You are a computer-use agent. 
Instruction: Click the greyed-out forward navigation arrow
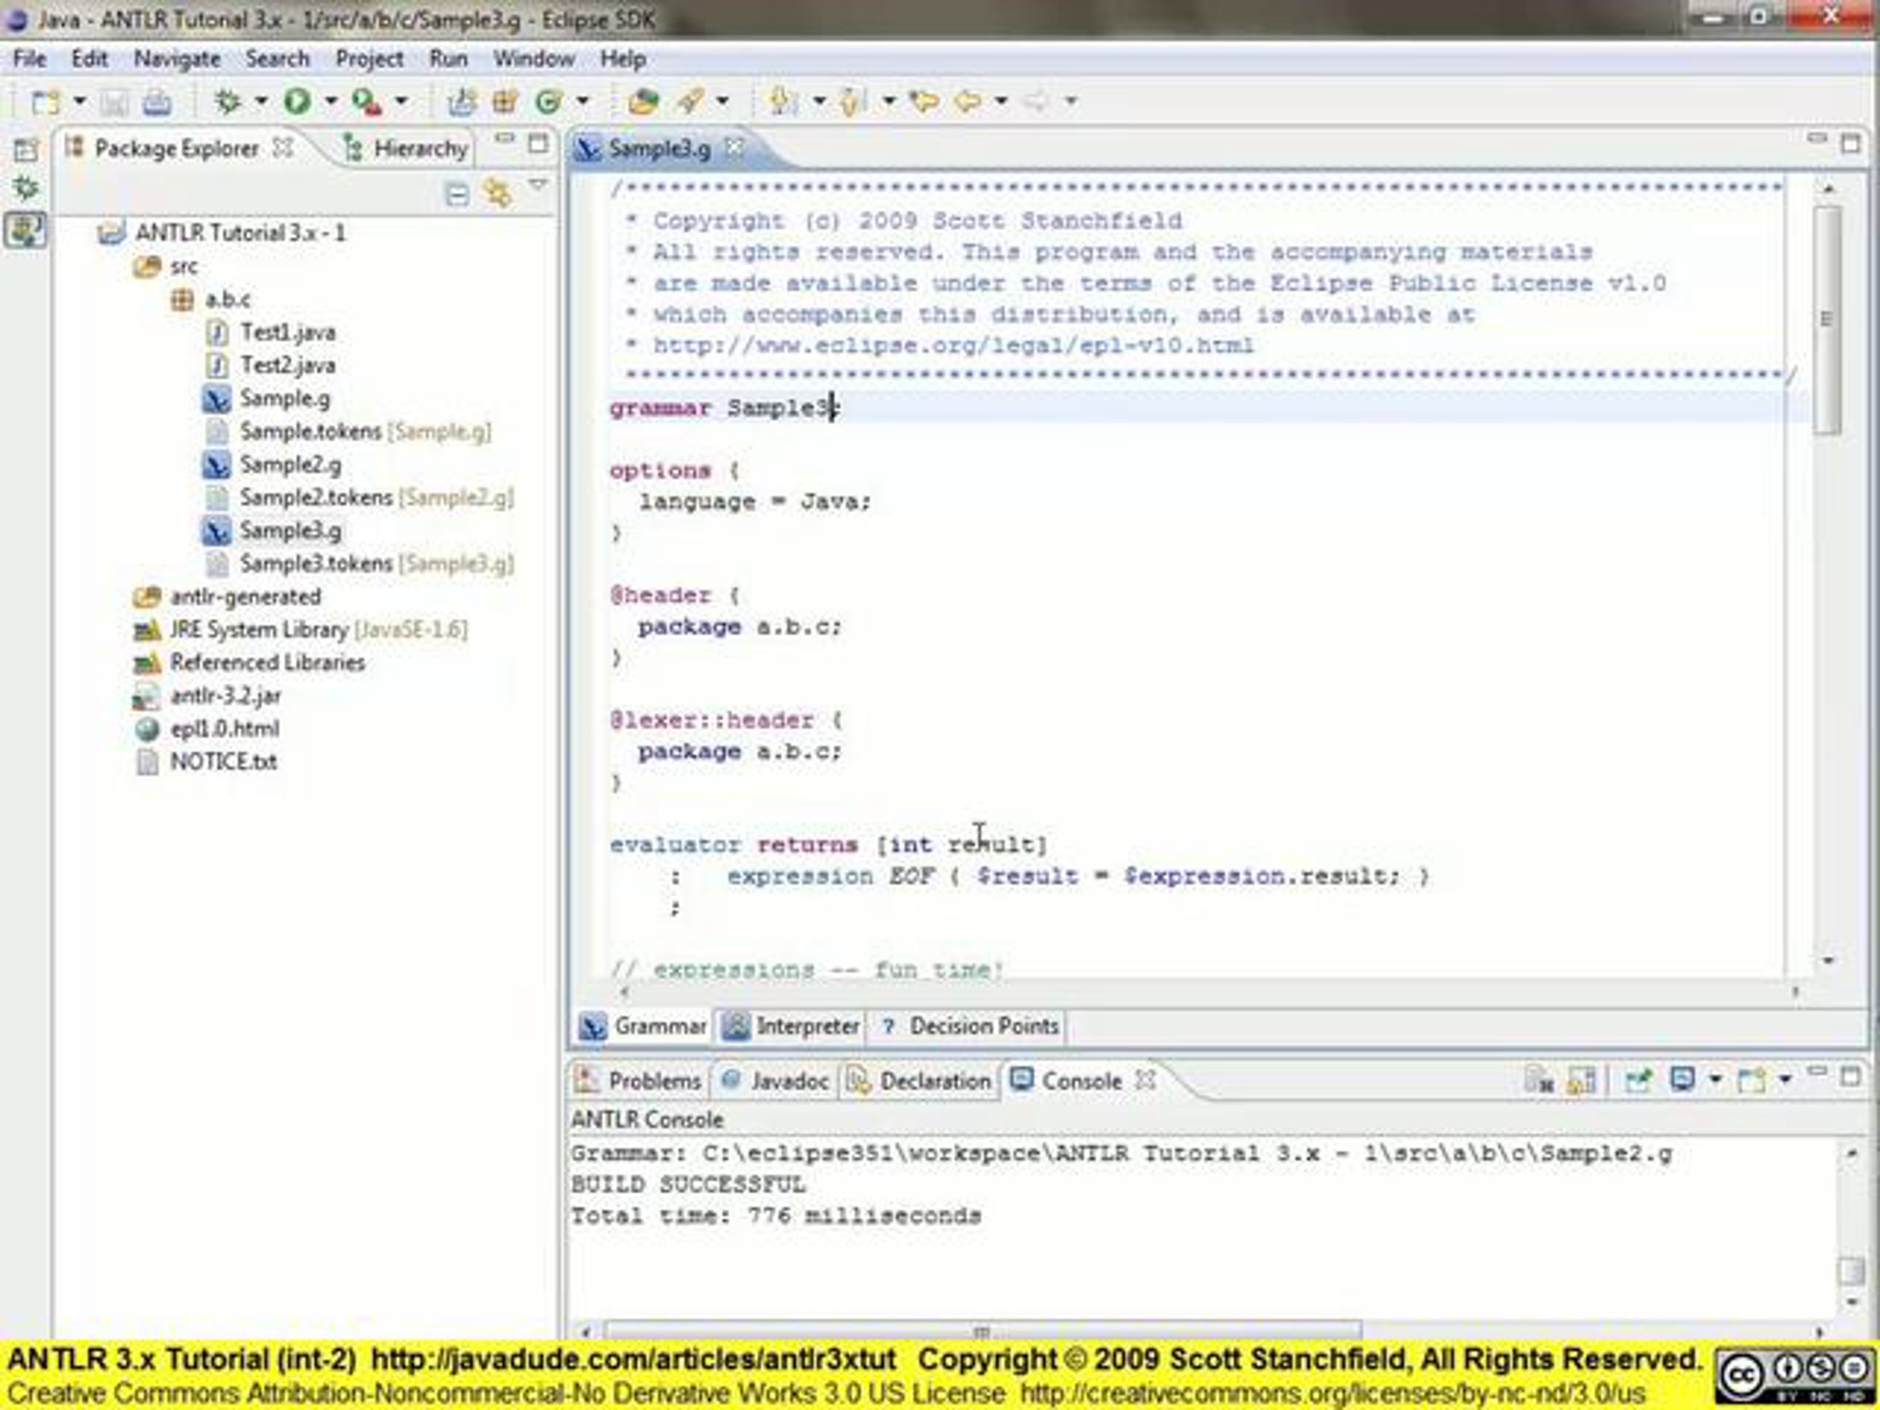(x=1036, y=101)
